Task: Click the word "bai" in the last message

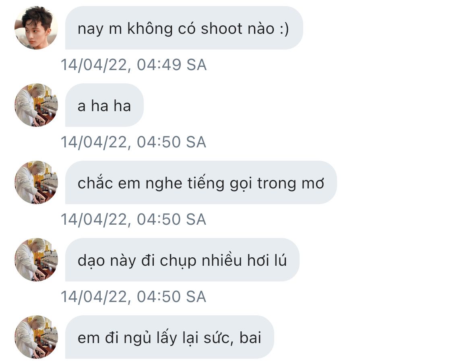Action: coord(250,337)
